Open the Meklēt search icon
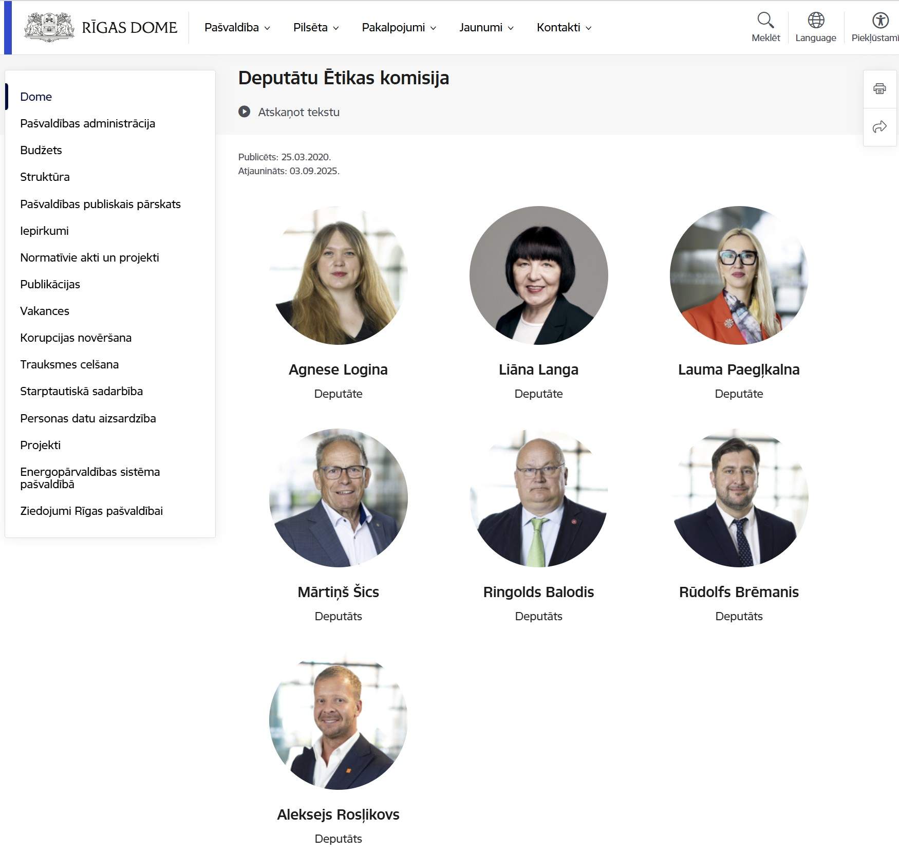The height and width of the screenshot is (852, 899). [x=765, y=21]
